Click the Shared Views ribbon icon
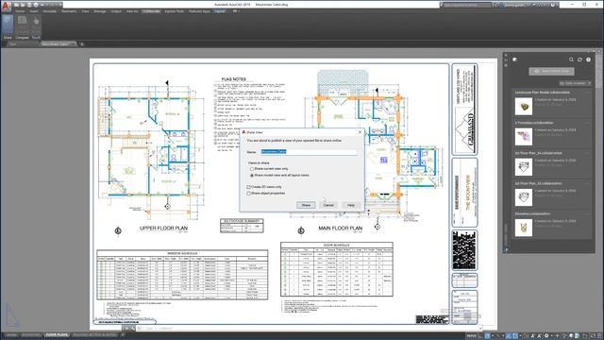604x340 pixels. (x=8, y=25)
